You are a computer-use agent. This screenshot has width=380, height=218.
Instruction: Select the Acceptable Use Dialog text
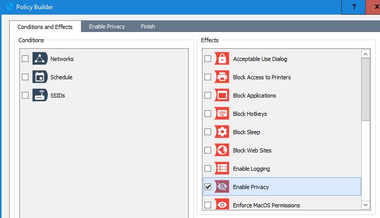click(x=260, y=59)
